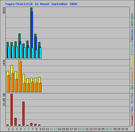Click the red Volumen legend label
Screen dimensions: 135x132
coord(132,120)
